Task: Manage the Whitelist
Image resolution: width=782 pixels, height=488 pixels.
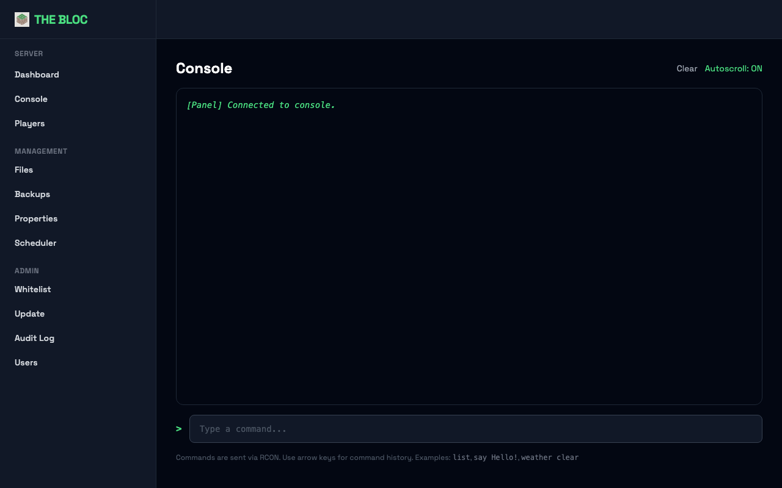Action: (32, 289)
